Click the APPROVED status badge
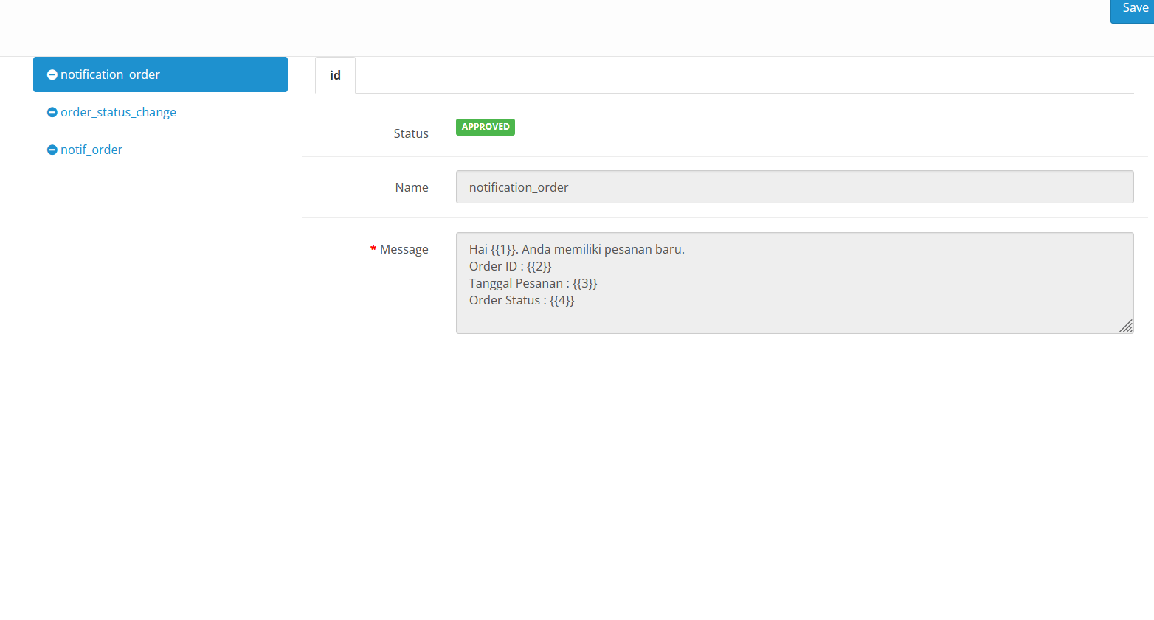This screenshot has width=1154, height=620. click(486, 127)
